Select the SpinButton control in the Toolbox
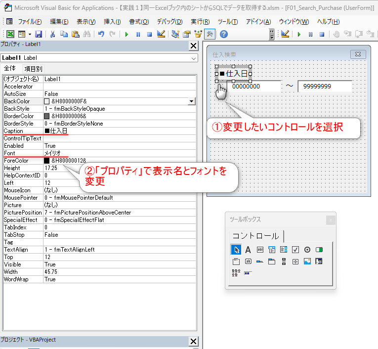 295,262
